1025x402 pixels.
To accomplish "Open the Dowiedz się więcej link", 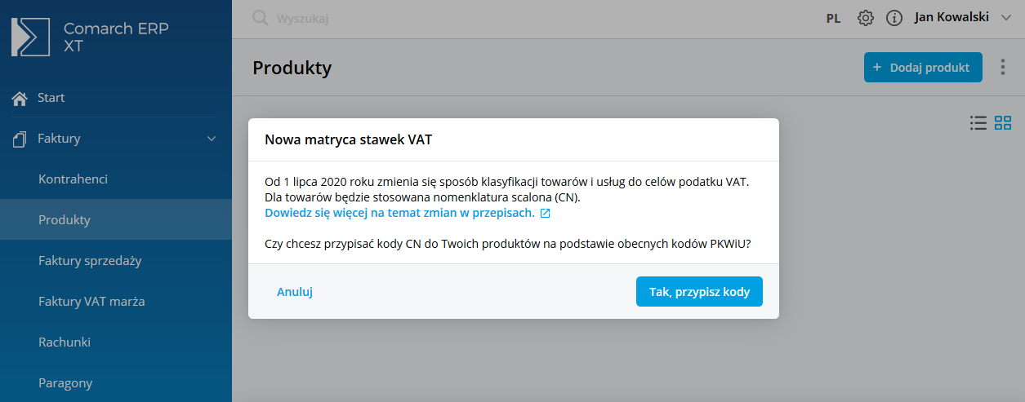I will [400, 213].
